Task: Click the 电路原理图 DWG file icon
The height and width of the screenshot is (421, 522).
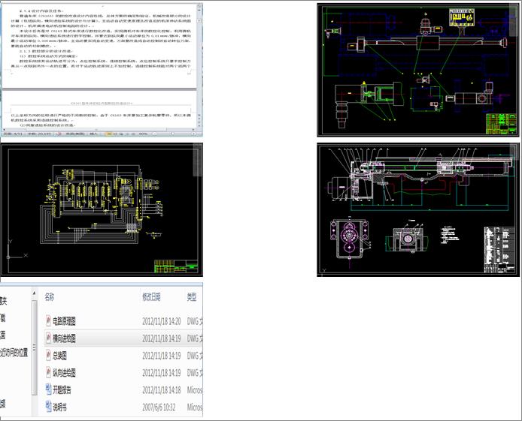Action: 49,320
